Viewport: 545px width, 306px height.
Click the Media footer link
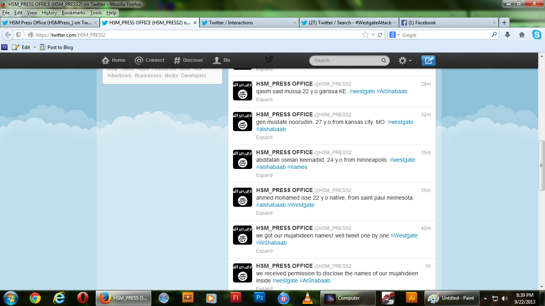tap(171, 76)
